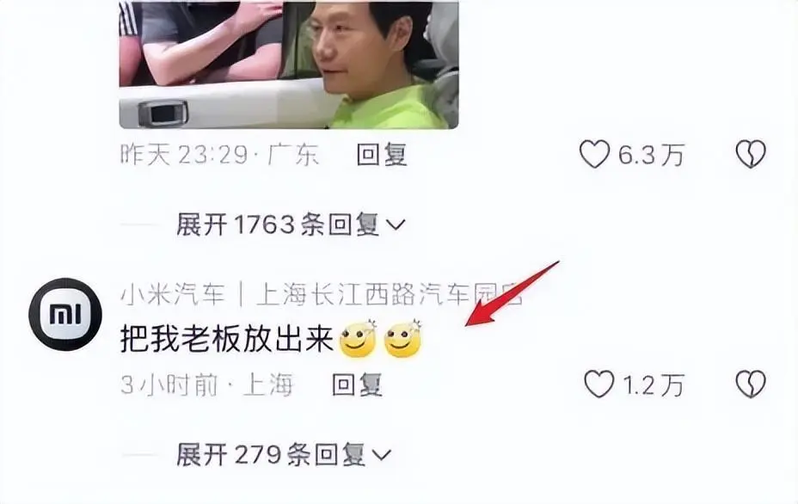Image resolution: width=798 pixels, height=504 pixels.
Task: Tap the first smiley emoji in comment
Action: [x=358, y=338]
